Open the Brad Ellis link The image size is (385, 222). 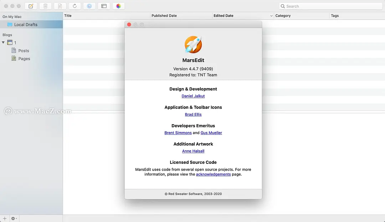[x=193, y=114]
